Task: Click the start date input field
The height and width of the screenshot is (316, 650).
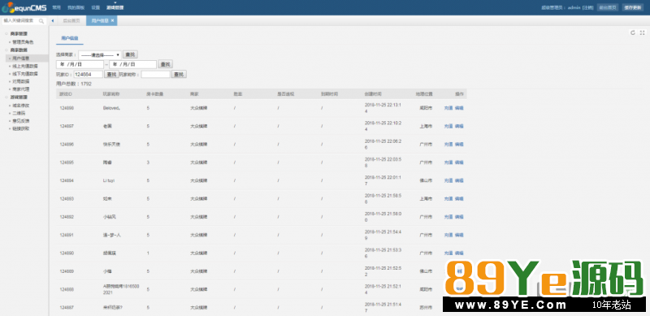Action: tap(80, 64)
